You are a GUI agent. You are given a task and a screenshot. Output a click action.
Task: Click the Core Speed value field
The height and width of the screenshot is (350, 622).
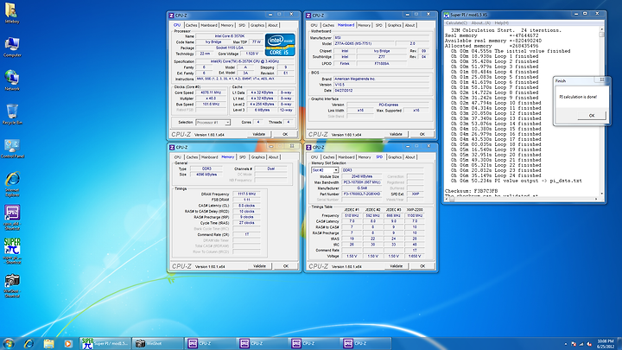[x=211, y=92]
